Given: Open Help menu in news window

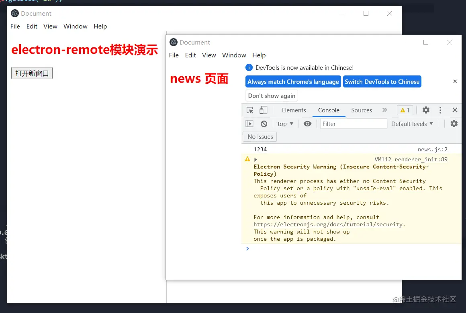Looking at the screenshot, I should [259, 55].
